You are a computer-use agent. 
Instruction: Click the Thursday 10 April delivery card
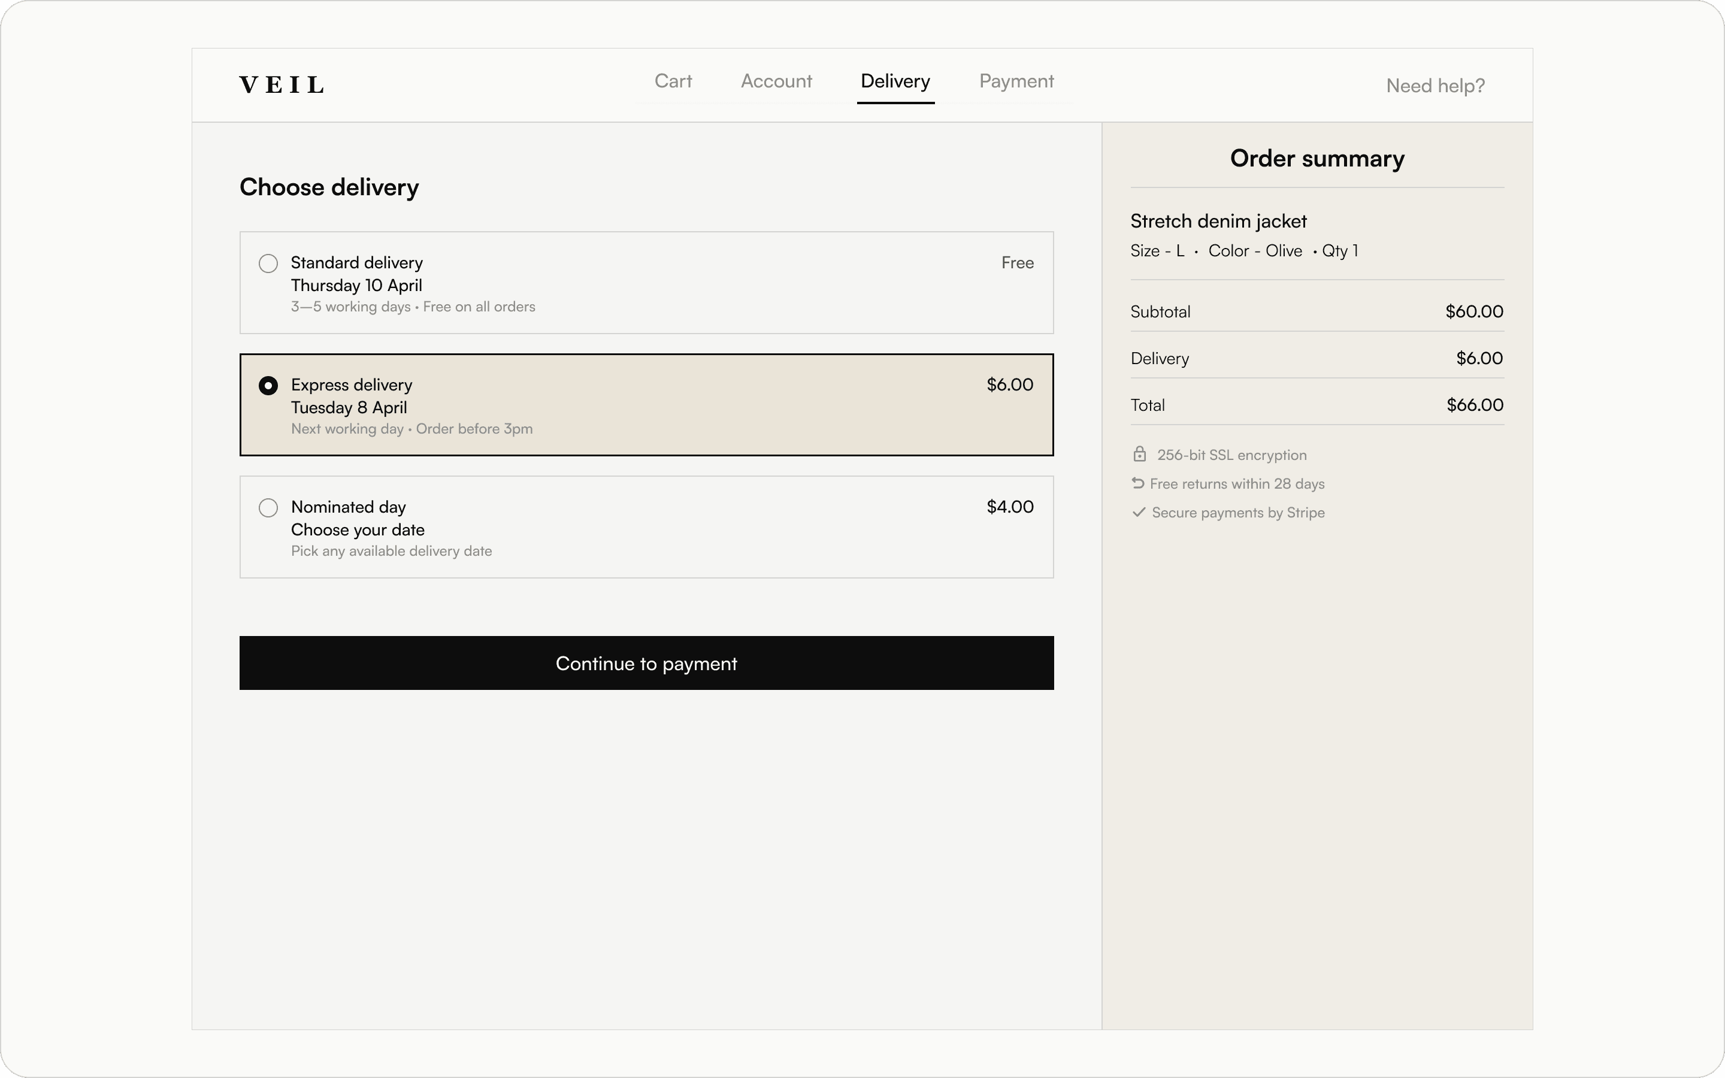646,282
